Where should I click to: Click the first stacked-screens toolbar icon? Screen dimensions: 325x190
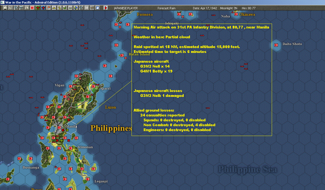pos(16,8)
